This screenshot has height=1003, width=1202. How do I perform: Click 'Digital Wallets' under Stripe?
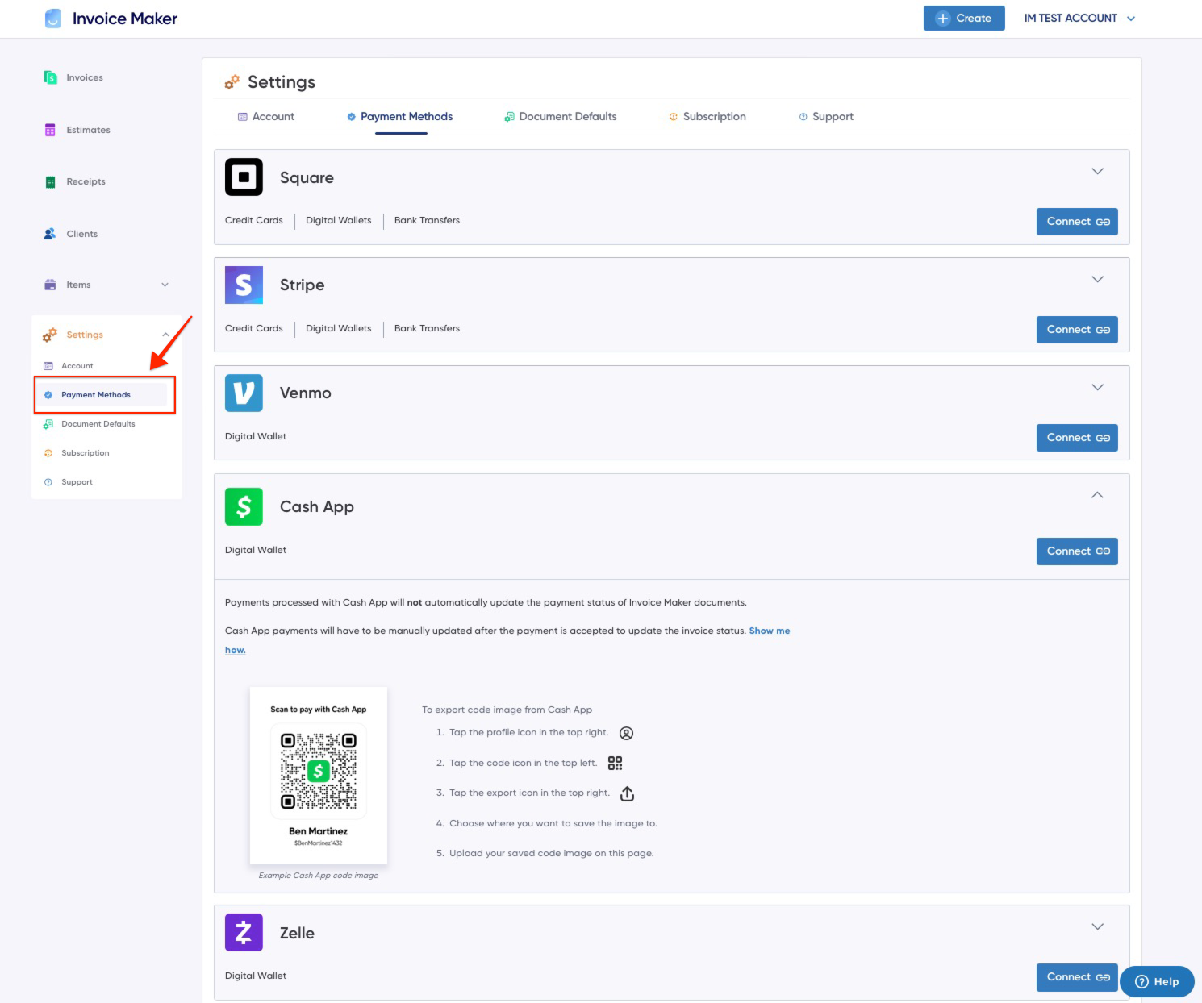tap(339, 328)
